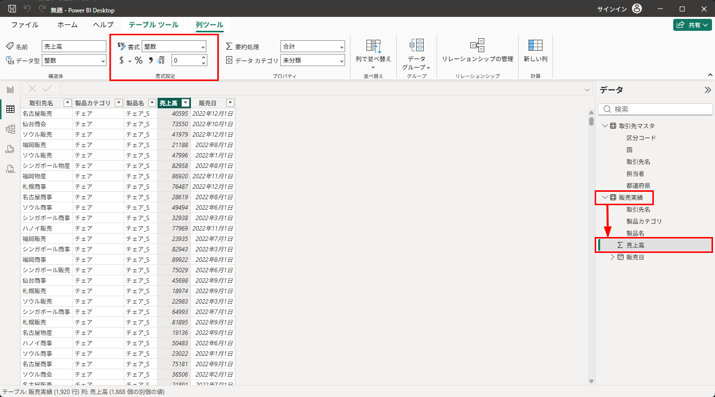Viewport: 715px width, 397px height.
Task: Click the 共有 share button
Action: coord(692,25)
